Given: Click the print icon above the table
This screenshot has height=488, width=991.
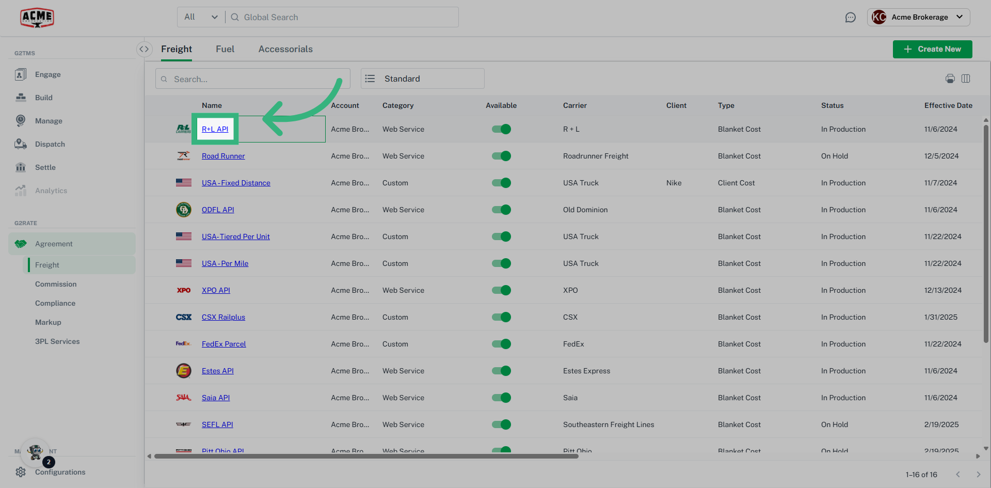Looking at the screenshot, I should tap(950, 78).
